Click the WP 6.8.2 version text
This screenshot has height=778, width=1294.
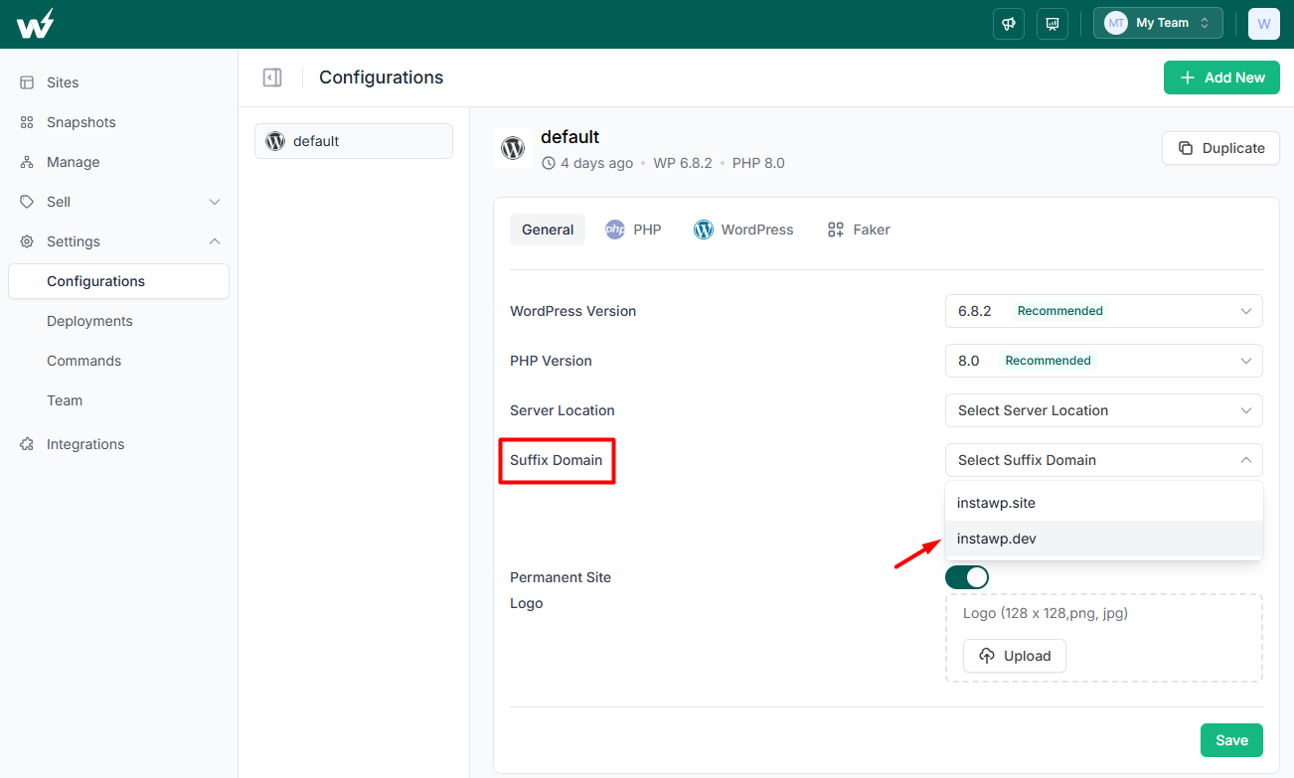click(683, 163)
